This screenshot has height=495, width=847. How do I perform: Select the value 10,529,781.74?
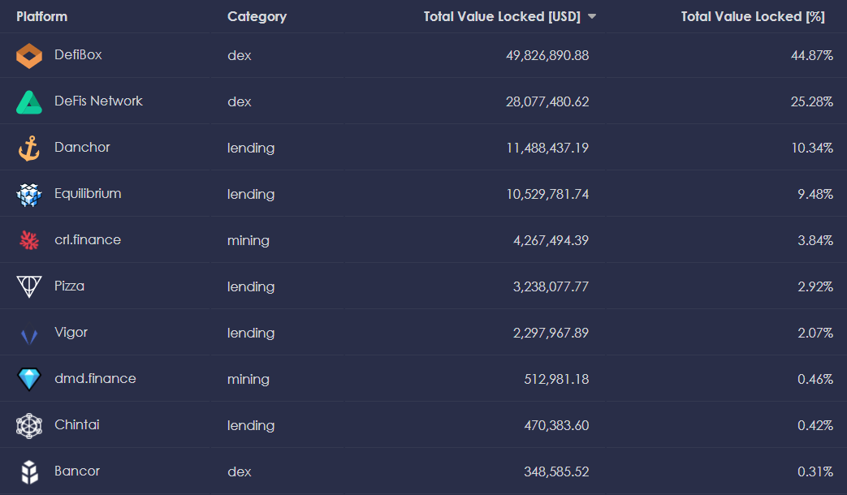tap(547, 195)
